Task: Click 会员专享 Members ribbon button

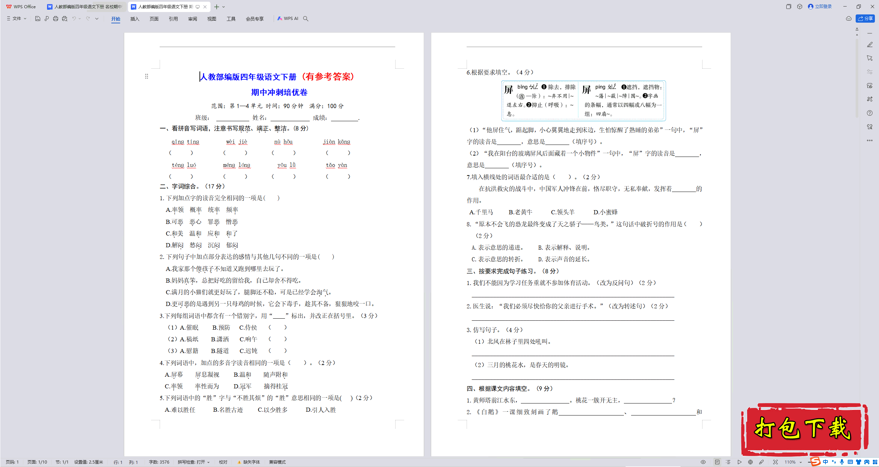Action: click(254, 19)
